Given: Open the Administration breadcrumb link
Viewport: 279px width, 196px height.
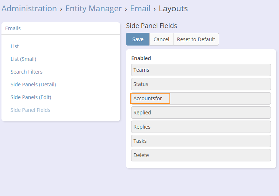Looking at the screenshot, I should coord(29,8).
